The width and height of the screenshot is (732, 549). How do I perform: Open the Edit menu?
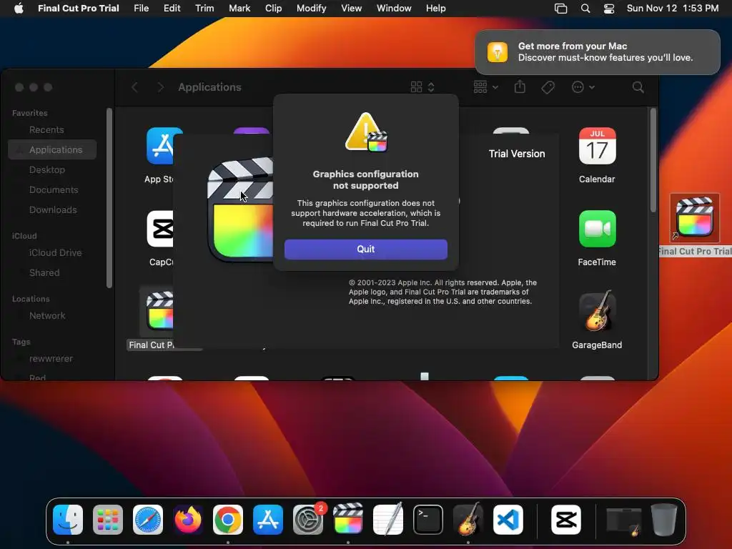(172, 8)
